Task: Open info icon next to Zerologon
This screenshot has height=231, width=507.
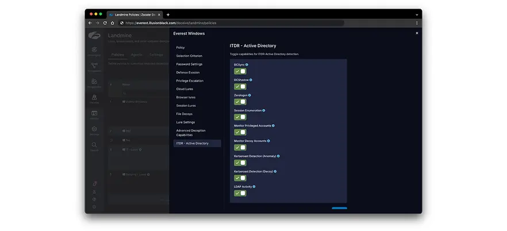Action: point(249,95)
